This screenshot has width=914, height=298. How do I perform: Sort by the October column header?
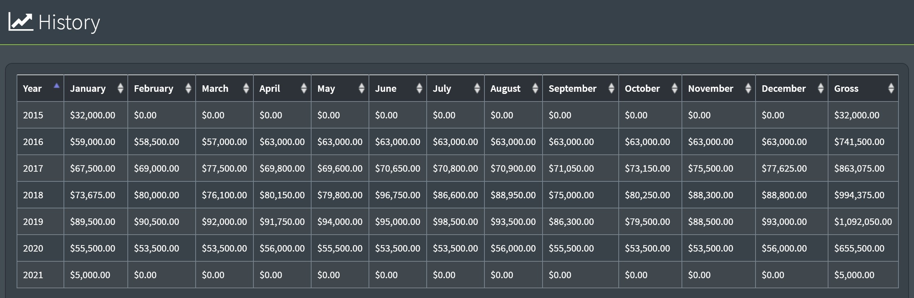[x=642, y=89]
